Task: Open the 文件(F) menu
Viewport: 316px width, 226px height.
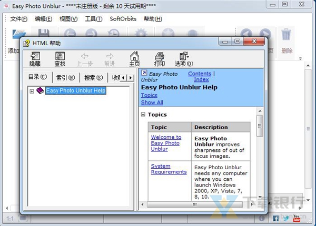Action: 19,19
